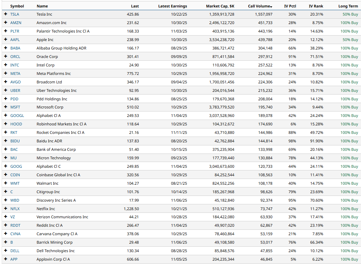Open the NFLX symbol link

coord(15,209)
